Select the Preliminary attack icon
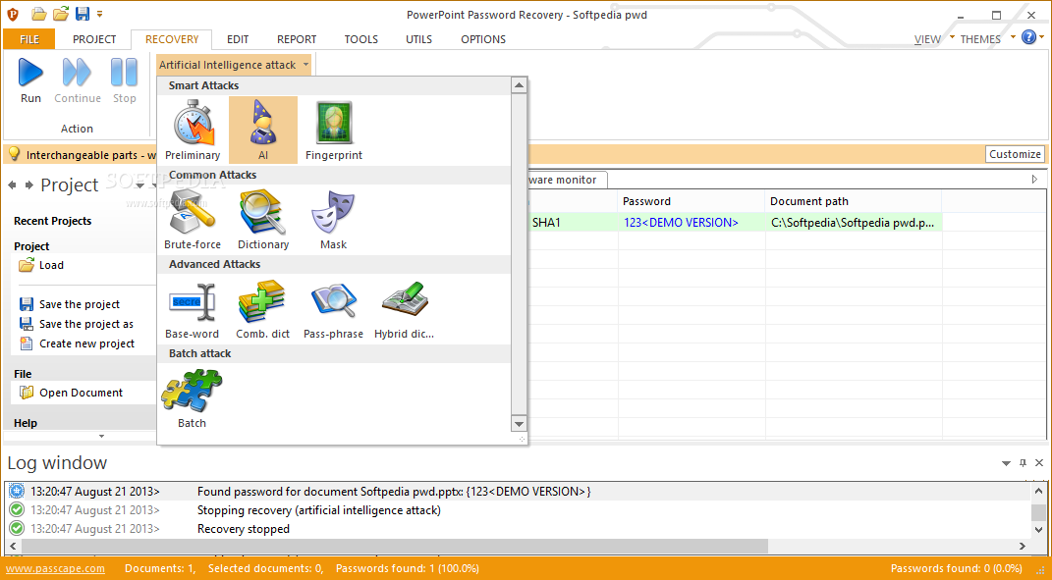 193,131
